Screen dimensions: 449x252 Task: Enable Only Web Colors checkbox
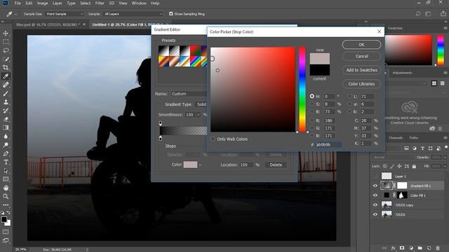pos(213,139)
